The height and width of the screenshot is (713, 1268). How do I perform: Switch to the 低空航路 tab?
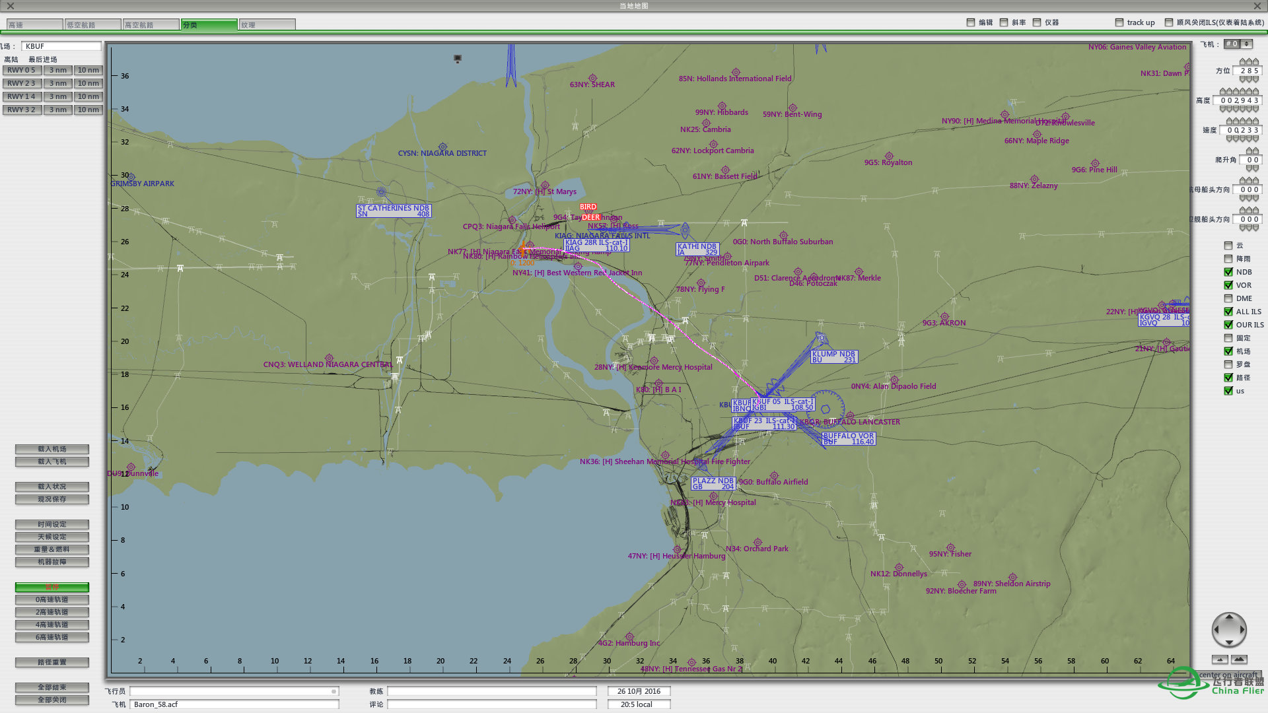click(92, 25)
